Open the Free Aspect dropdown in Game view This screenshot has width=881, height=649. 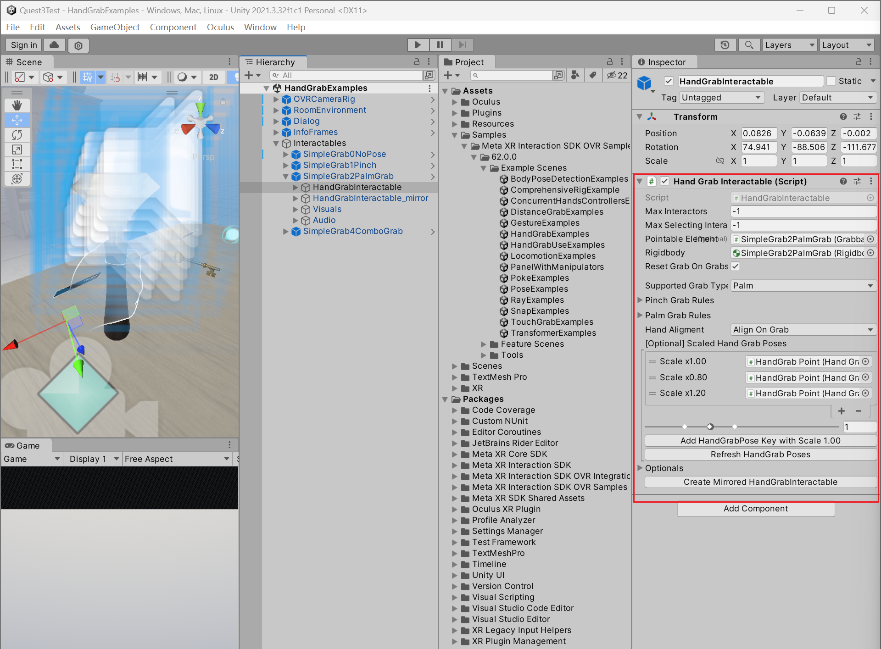tap(177, 459)
